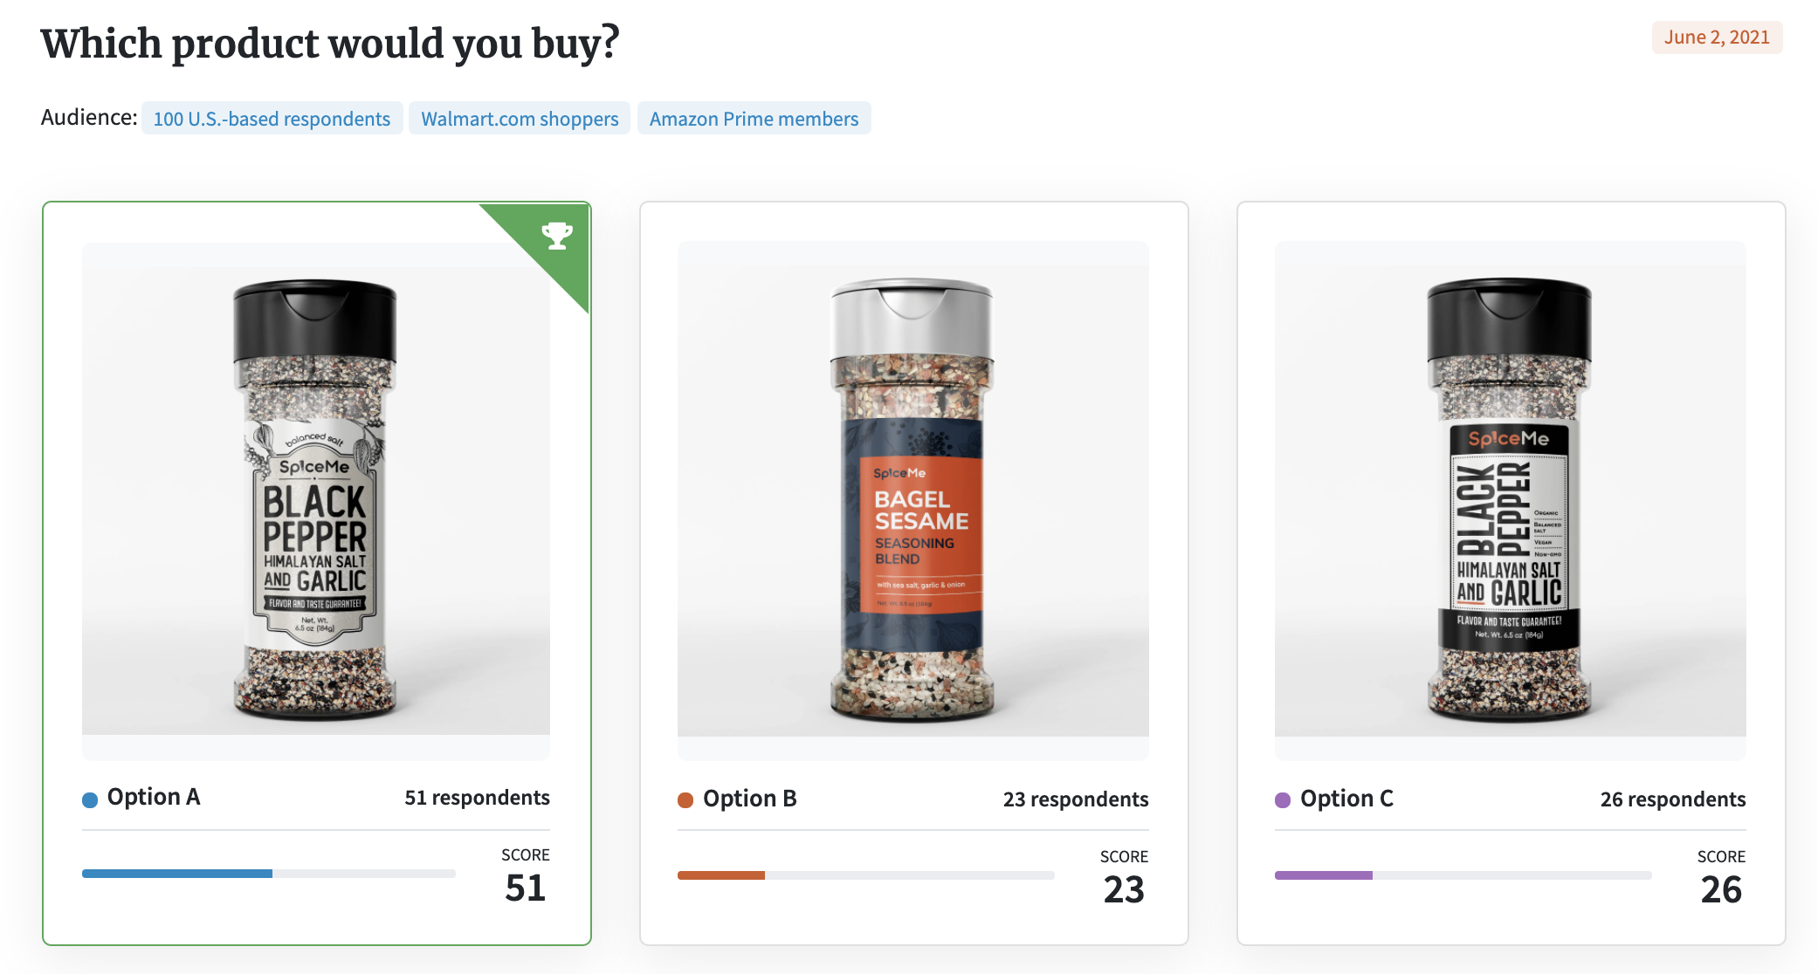
Task: Click the blue score bar for Option A
Action: (x=177, y=874)
